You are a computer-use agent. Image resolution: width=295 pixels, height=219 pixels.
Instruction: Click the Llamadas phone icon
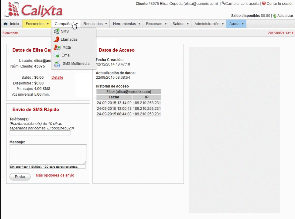click(x=57, y=39)
